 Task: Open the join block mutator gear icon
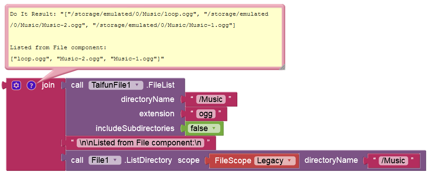click(x=17, y=85)
